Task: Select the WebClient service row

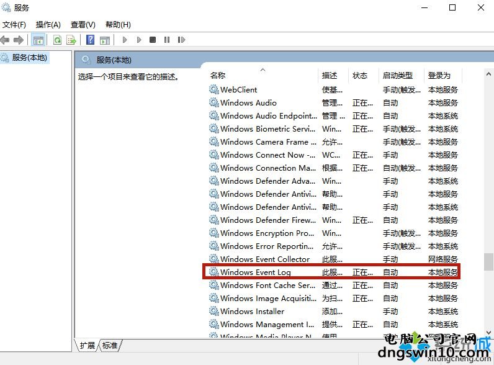Action: click(x=333, y=90)
